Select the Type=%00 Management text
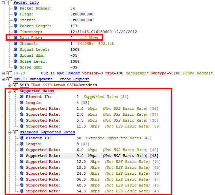 pos(127,73)
